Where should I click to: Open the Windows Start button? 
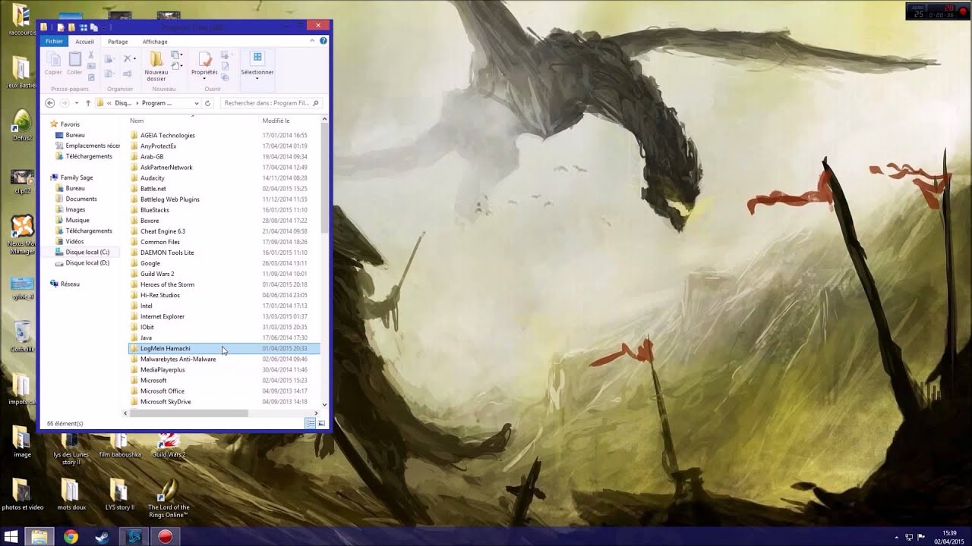(x=11, y=537)
